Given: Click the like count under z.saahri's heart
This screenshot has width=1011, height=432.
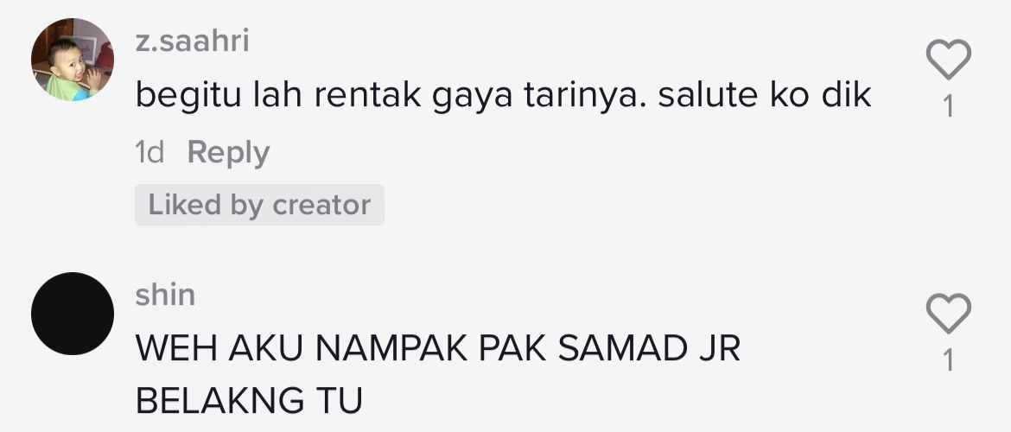Looking at the screenshot, I should pyautogui.click(x=949, y=105).
